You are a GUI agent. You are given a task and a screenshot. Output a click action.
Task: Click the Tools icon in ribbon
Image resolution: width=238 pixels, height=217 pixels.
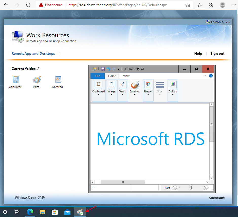pyautogui.click(x=122, y=84)
